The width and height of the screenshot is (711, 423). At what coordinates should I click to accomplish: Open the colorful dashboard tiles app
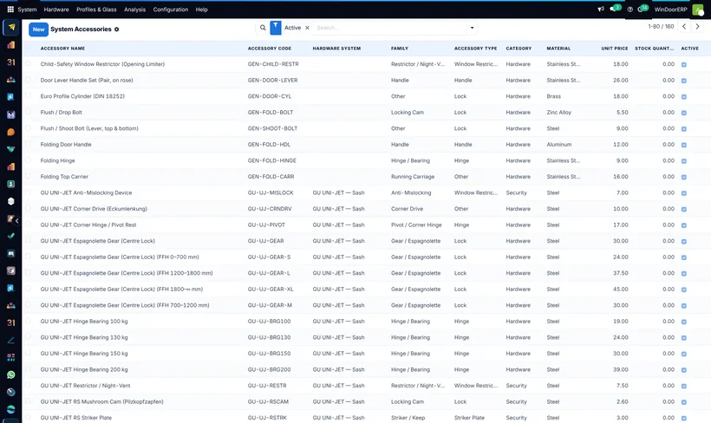pos(11,357)
